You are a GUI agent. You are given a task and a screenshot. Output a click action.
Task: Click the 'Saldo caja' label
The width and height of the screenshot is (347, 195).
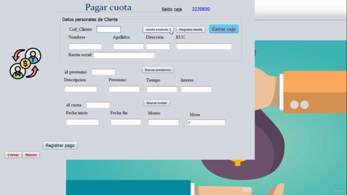(171, 9)
